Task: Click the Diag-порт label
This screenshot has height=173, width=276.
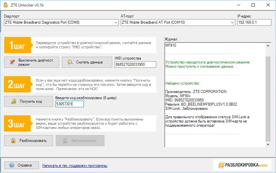Action: (12, 16)
